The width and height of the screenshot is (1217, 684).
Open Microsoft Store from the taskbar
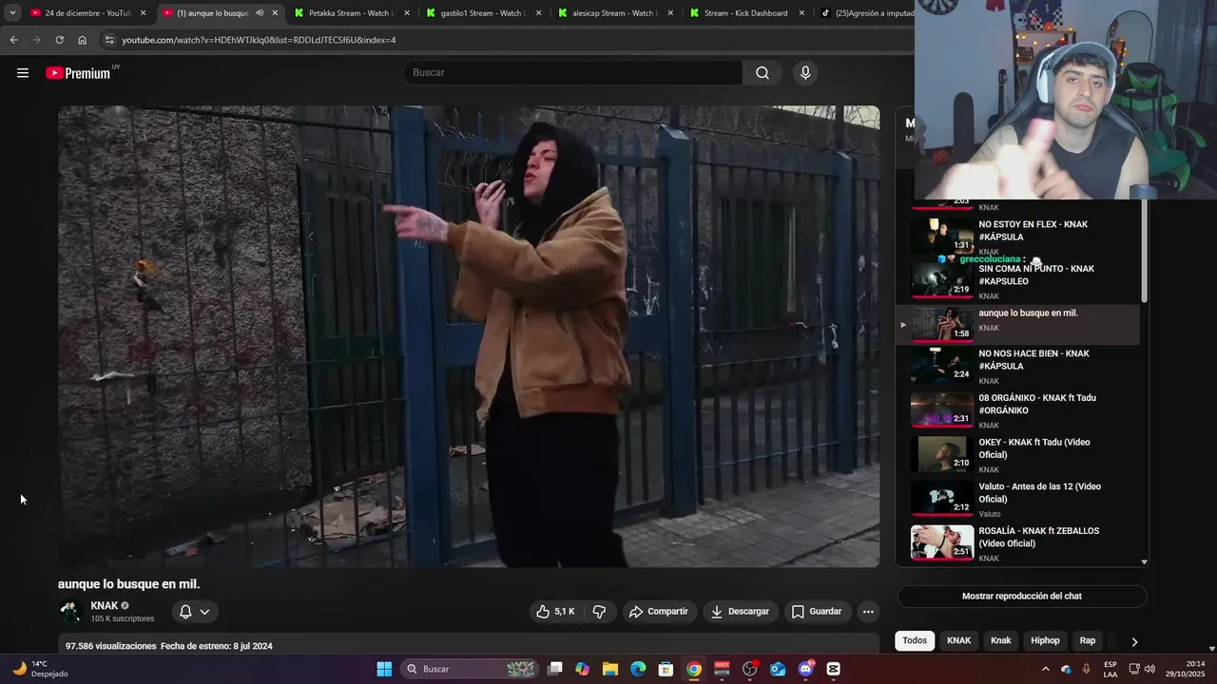tap(666, 669)
